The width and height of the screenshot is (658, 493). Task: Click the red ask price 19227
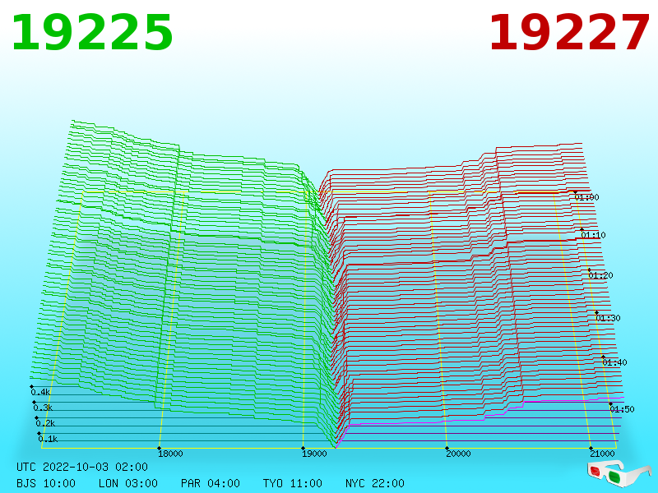[x=569, y=33]
